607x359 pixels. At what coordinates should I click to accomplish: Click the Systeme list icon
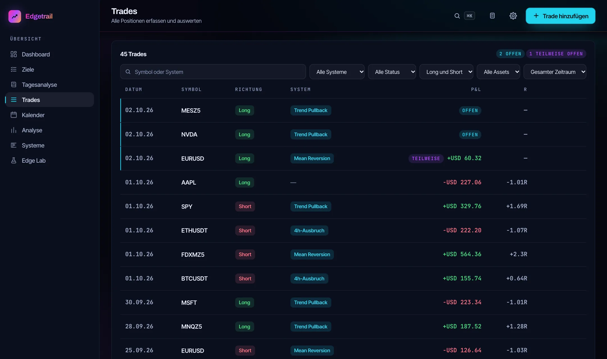point(13,145)
